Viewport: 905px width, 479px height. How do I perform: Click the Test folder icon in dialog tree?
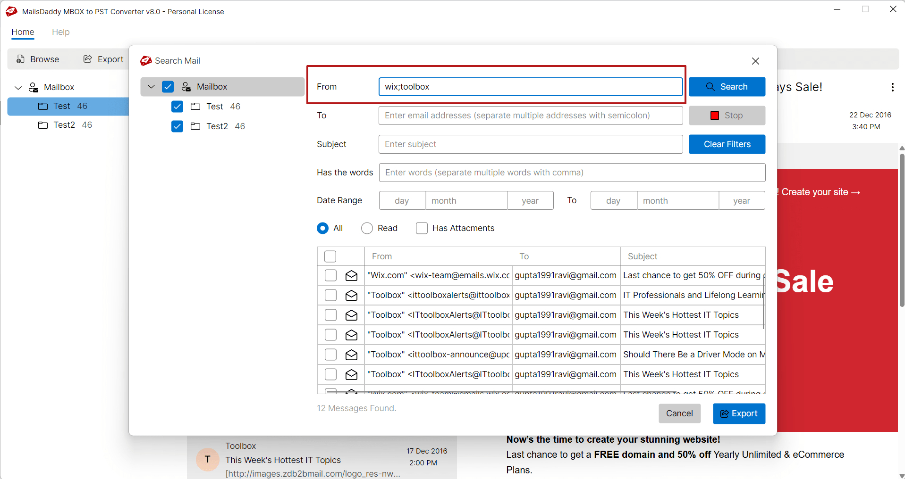195,107
